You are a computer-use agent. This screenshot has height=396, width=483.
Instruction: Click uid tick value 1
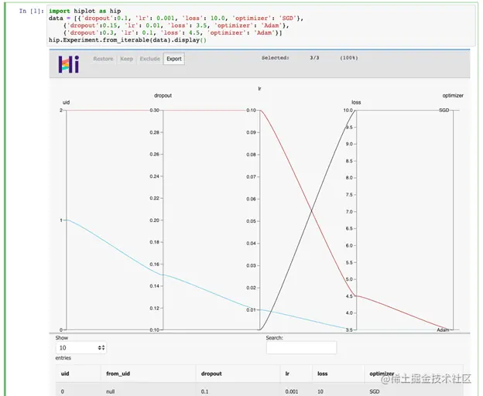pos(61,220)
